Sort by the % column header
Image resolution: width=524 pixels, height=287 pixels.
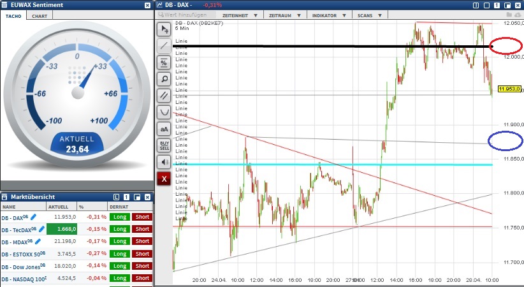pos(92,207)
